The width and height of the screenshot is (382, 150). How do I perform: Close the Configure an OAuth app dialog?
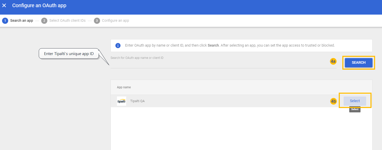(4, 5)
